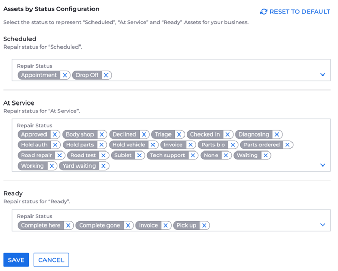Click the Reset to Default link
338x271 pixels.
click(x=299, y=12)
